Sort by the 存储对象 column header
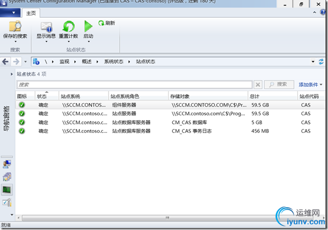 [x=208, y=96]
